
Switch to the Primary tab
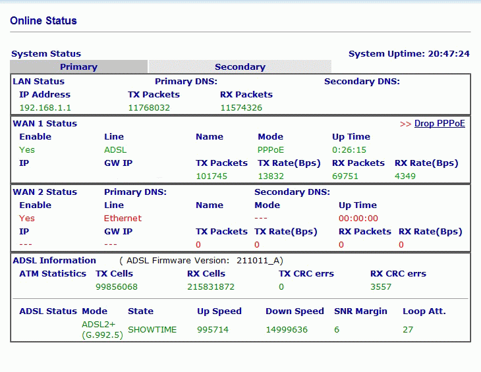pos(78,66)
